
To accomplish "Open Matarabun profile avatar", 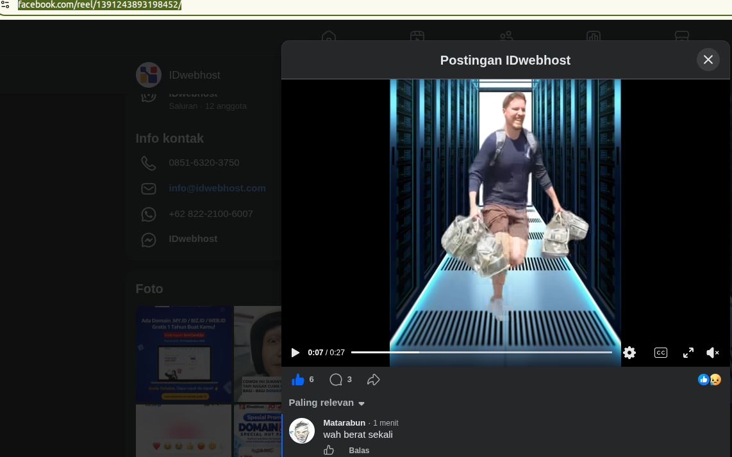I will coord(301,430).
